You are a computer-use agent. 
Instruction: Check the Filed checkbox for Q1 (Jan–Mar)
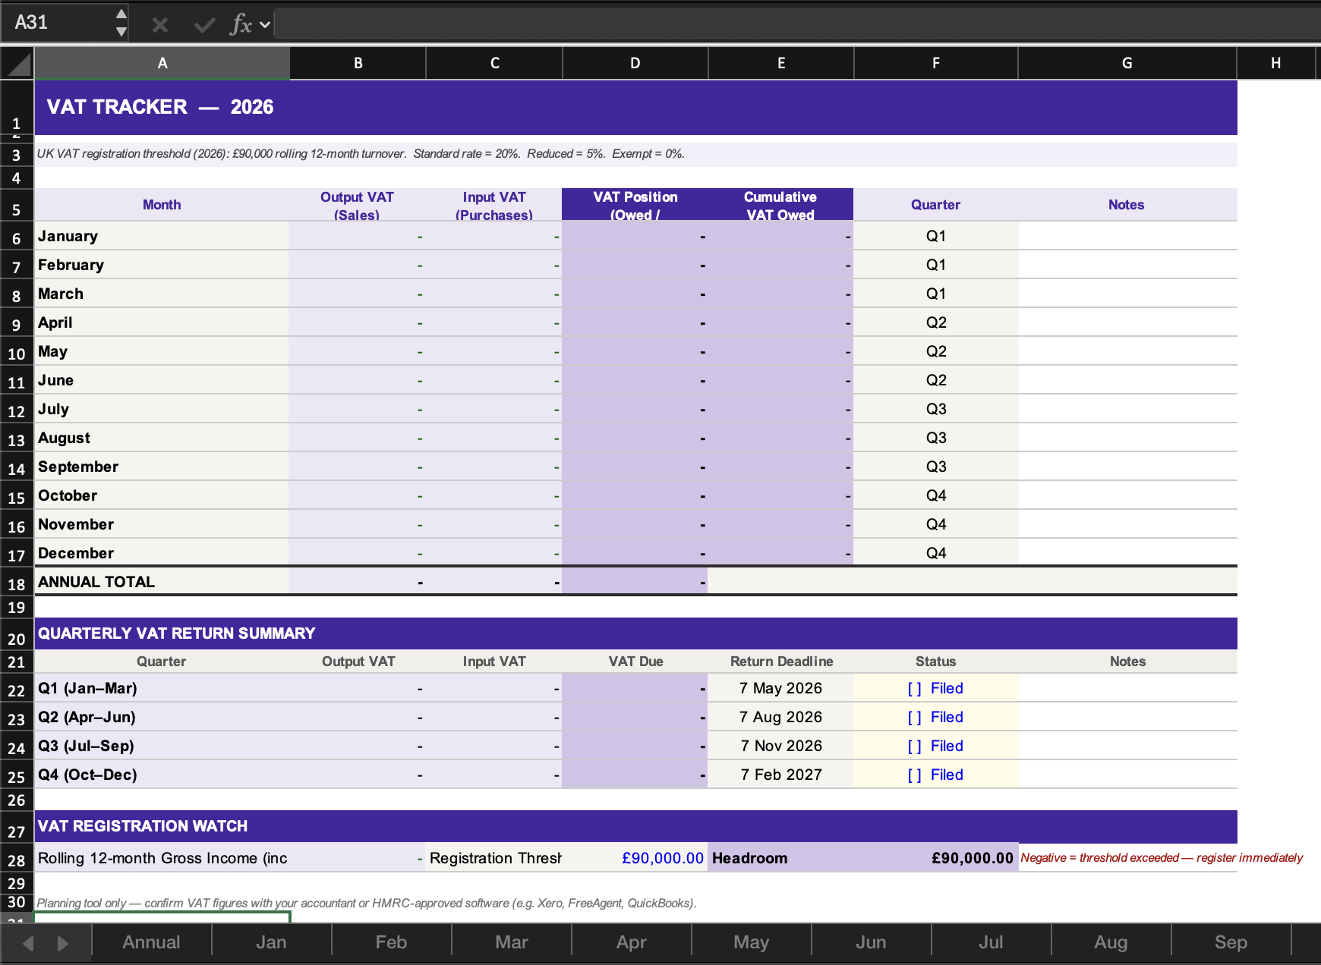point(913,688)
